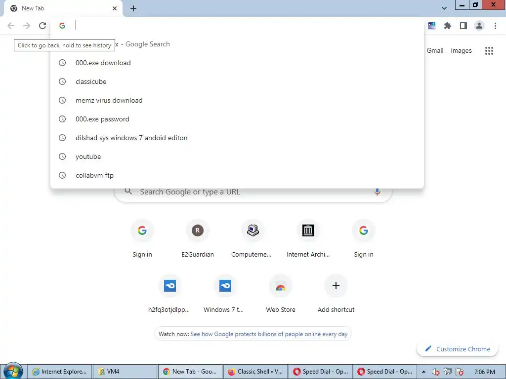Choose suggestion memz virus download

point(237,100)
